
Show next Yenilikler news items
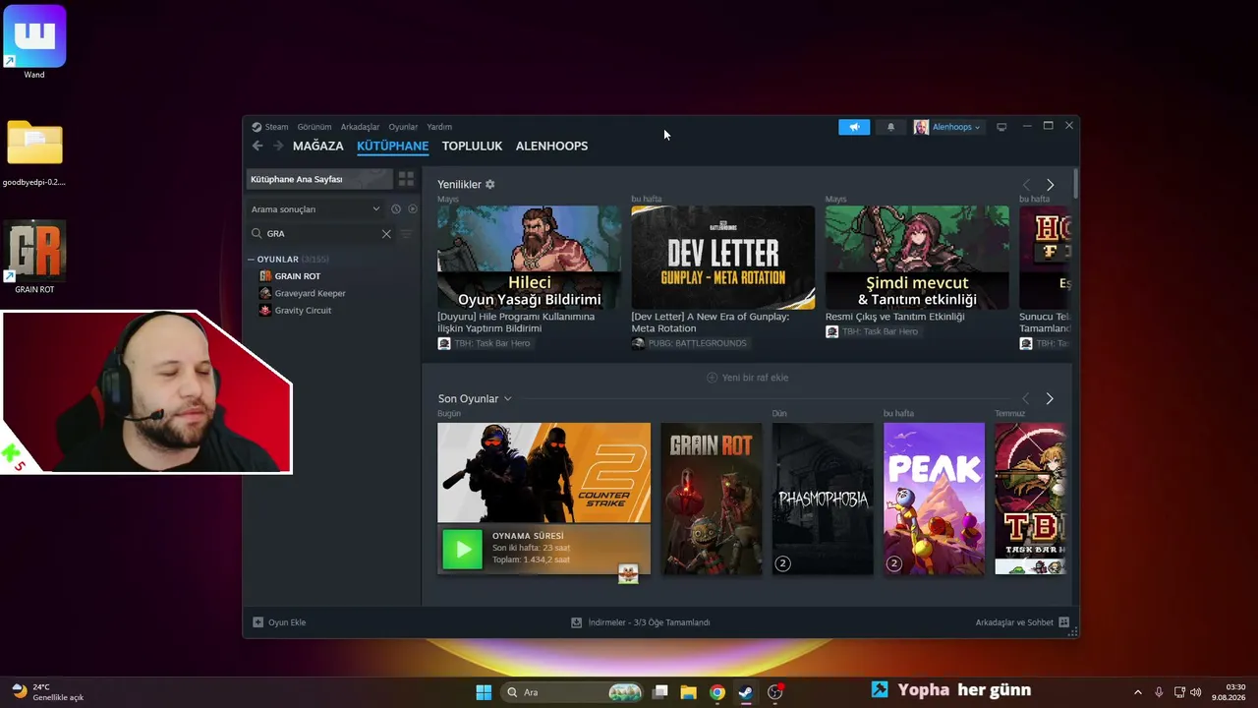1050,185
